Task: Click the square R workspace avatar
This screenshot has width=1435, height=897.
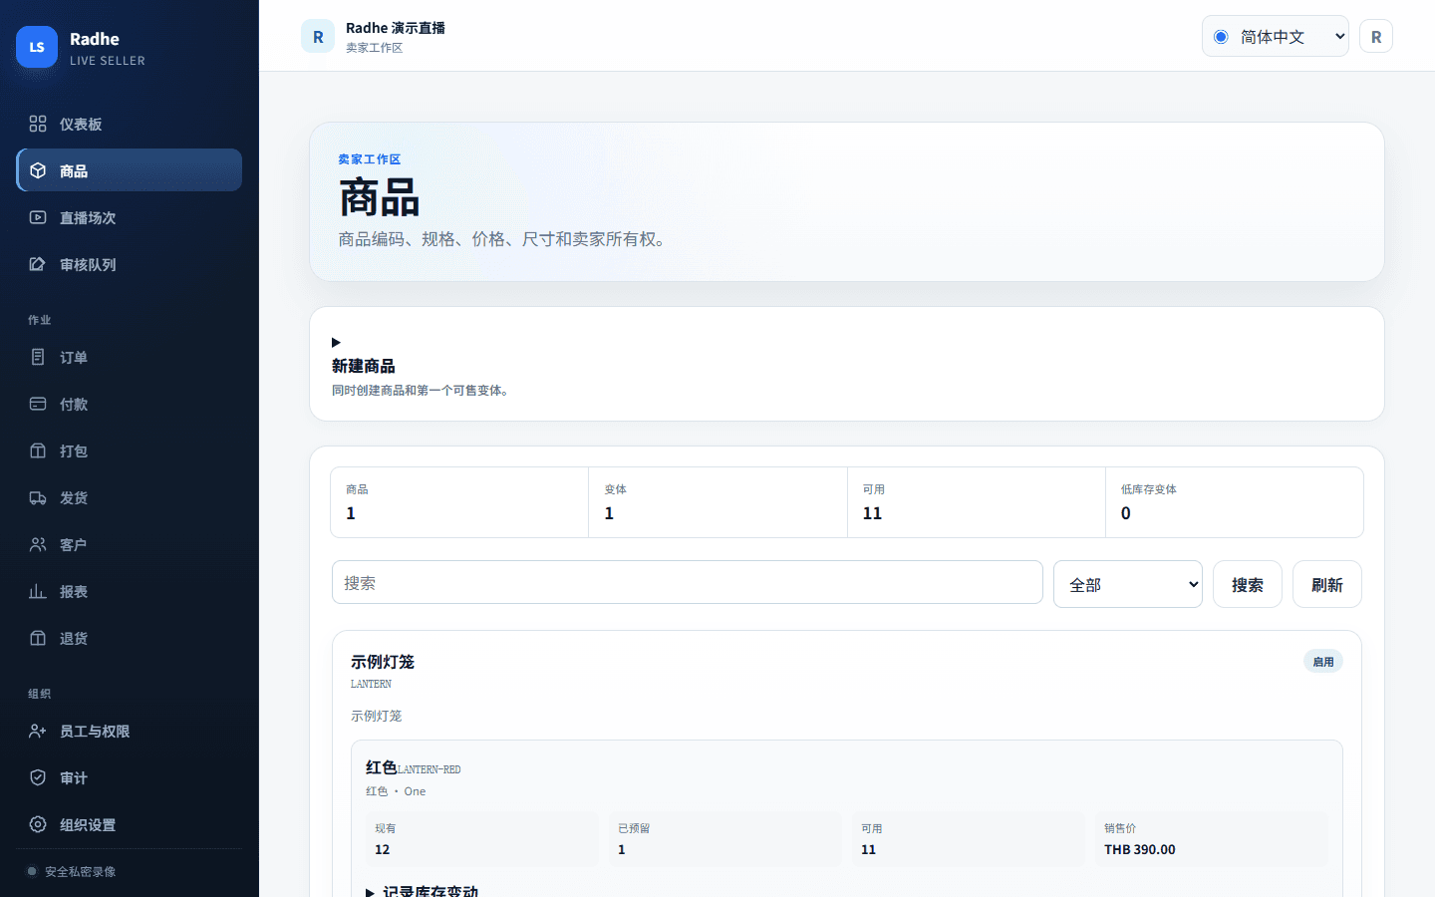Action: point(318,37)
